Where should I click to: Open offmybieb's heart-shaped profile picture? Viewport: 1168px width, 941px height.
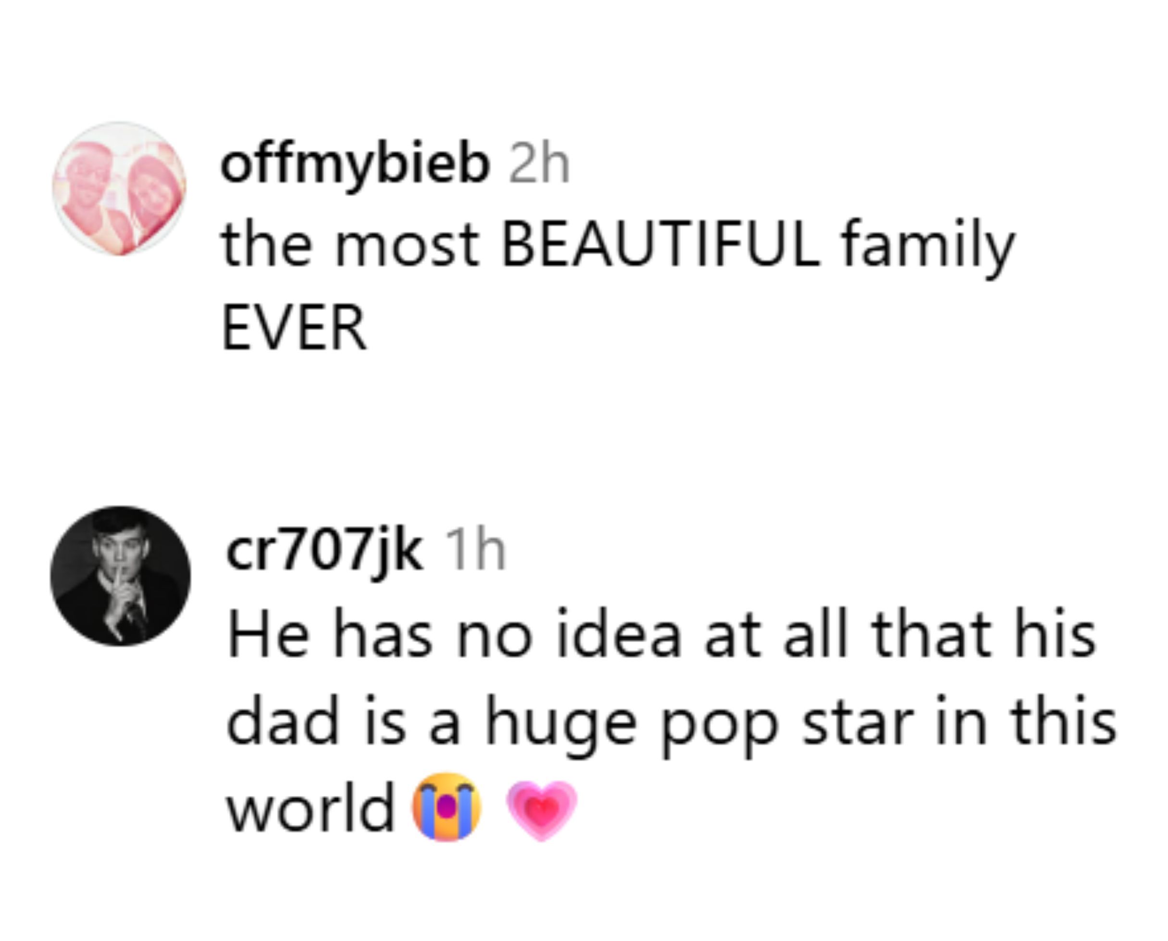tap(120, 188)
